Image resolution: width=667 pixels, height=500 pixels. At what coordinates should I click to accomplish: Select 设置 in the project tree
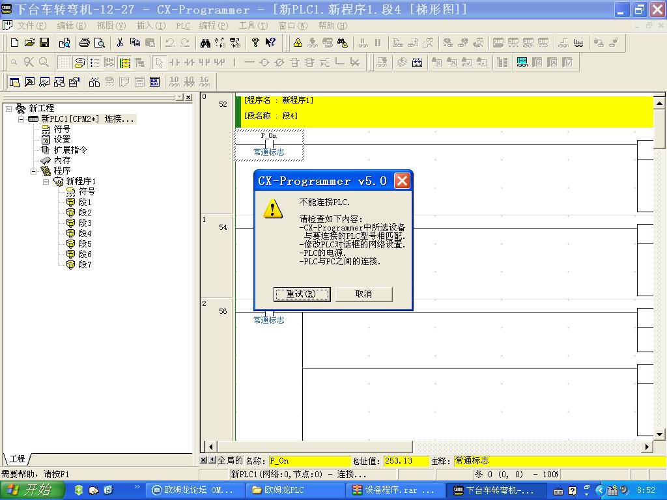click(x=62, y=139)
